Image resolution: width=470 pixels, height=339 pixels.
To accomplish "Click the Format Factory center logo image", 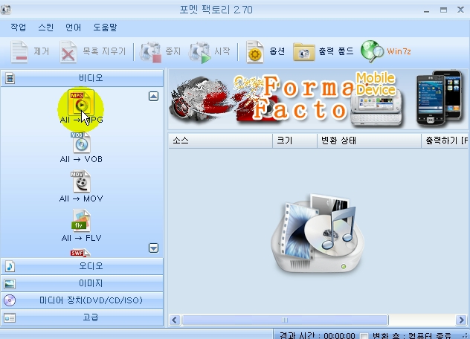I will (318, 233).
